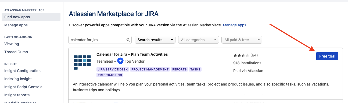Viewport: 348px width, 103px height.
Task: Focus the calendar for jira search field
Action: point(100,40)
